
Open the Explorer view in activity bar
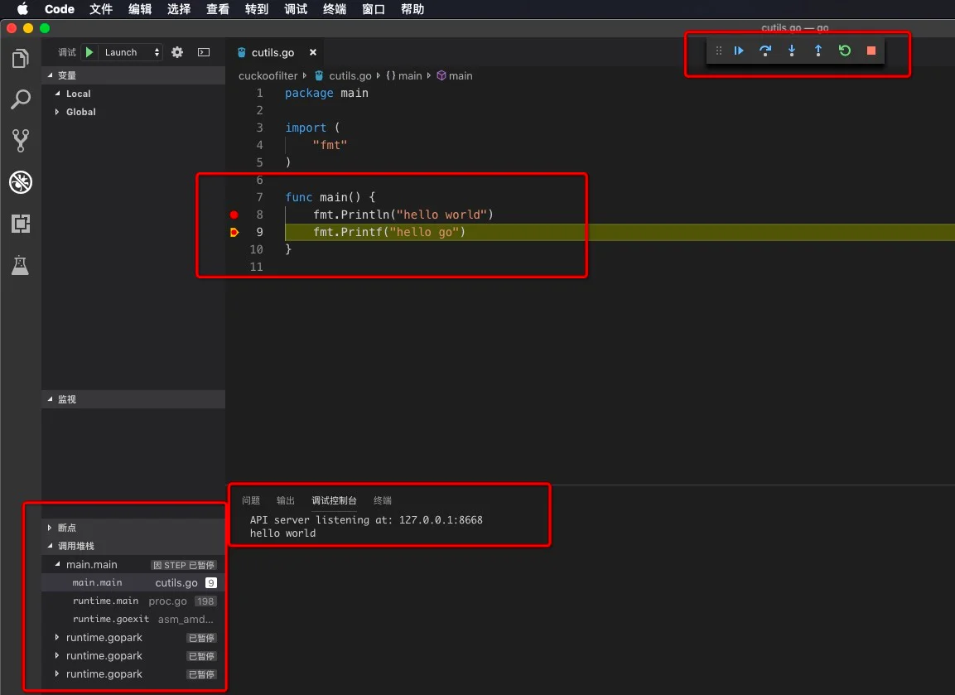[21, 60]
